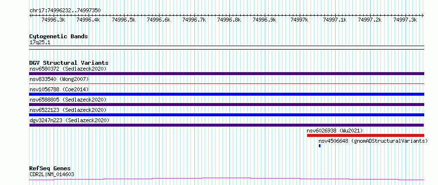
Task: Click ruler tick label 74996.5k
Action: 124,20
